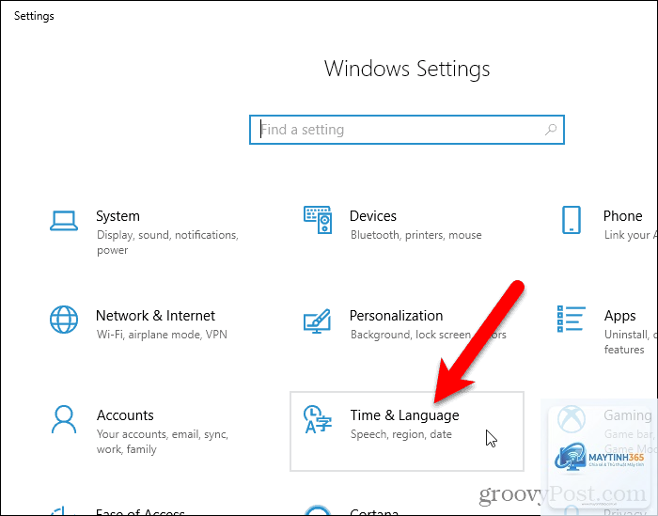Click the Personalization paintbrush icon

tap(318, 321)
